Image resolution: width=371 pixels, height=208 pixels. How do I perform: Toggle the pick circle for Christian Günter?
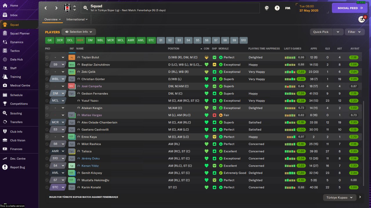click(47, 79)
